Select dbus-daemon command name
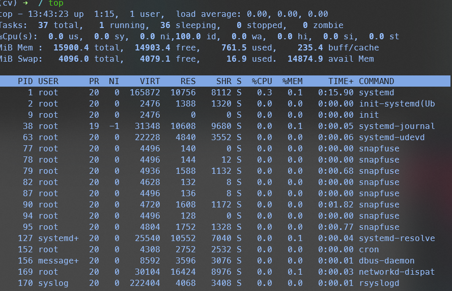This screenshot has width=452, height=291. click(x=386, y=261)
